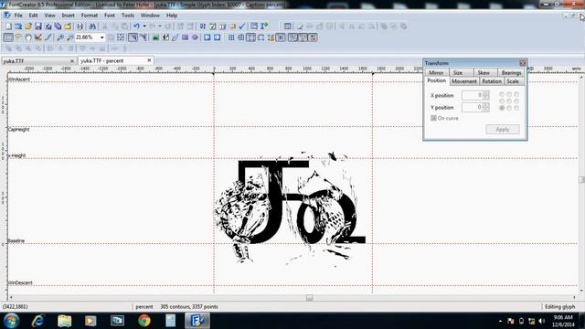The height and width of the screenshot is (329, 585).
Task: Click the Import image icon
Action: coord(155,37)
